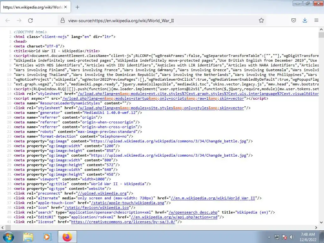This screenshot has height=243, width=324.
Task: Click the Action Center flag tray icon
Action: click(x=284, y=237)
